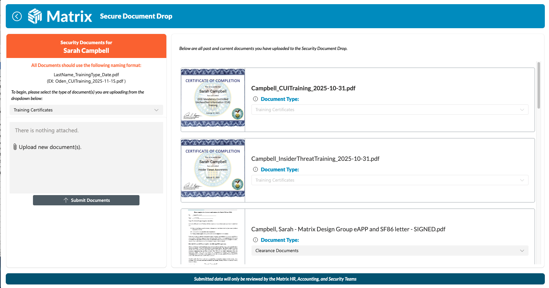Click the 'All Documents should use' naming heading

tap(86, 65)
